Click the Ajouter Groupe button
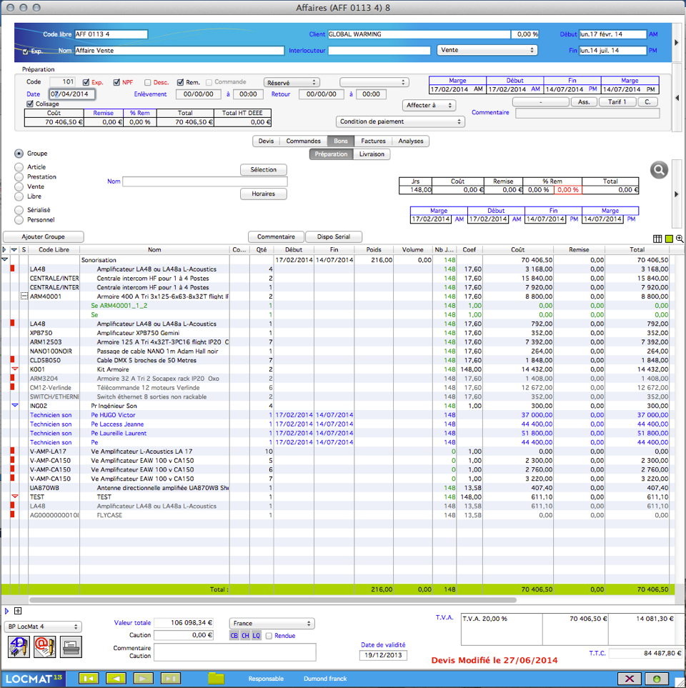 (x=44, y=236)
